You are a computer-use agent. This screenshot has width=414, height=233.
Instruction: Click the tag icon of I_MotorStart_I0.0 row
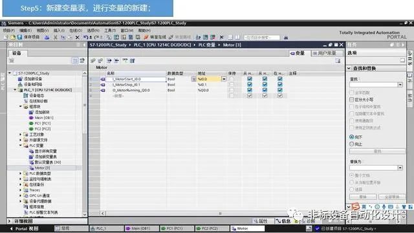(x=103, y=79)
